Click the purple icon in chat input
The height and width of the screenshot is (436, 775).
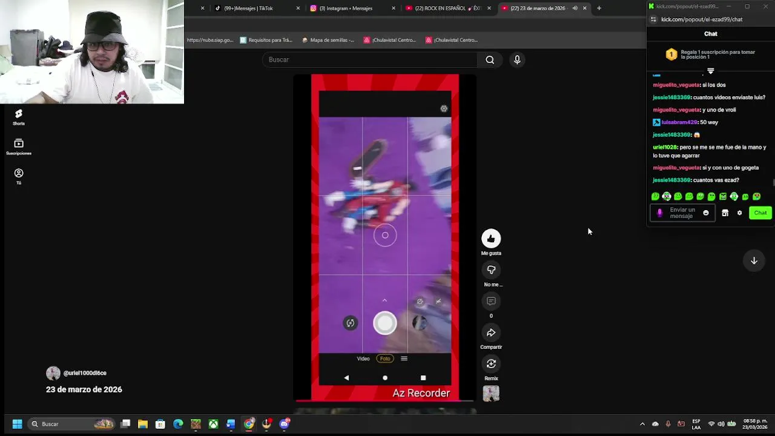click(660, 213)
